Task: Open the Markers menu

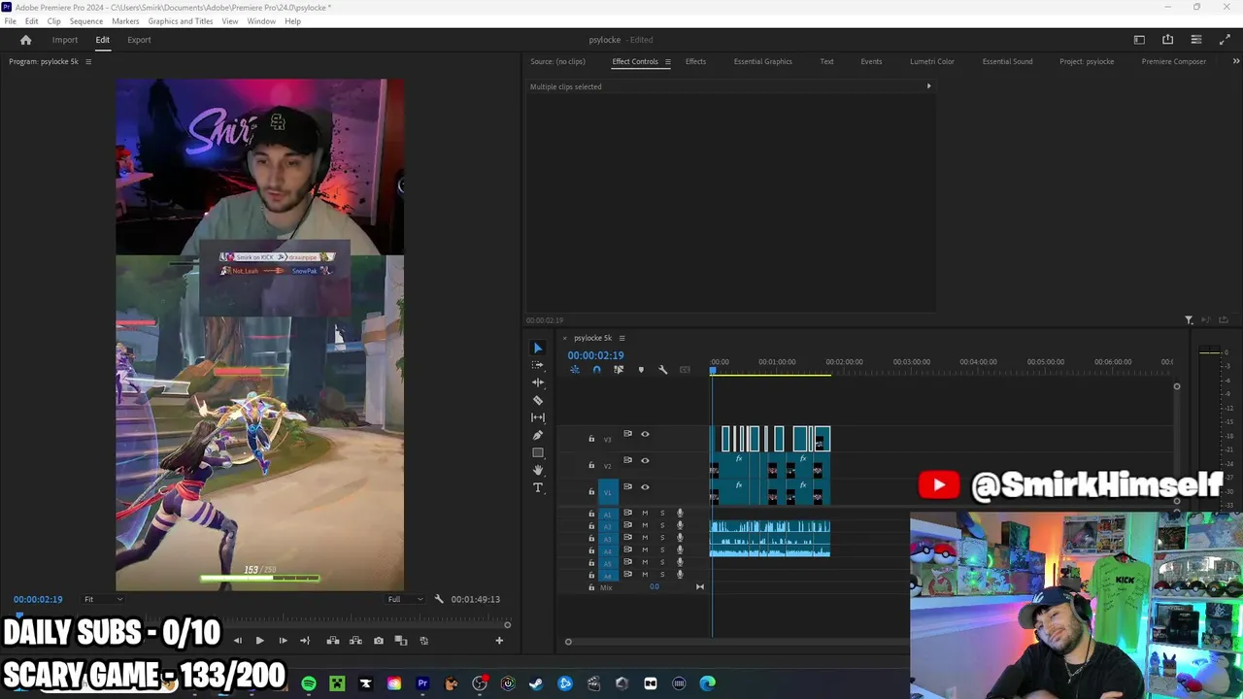Action: tap(125, 21)
